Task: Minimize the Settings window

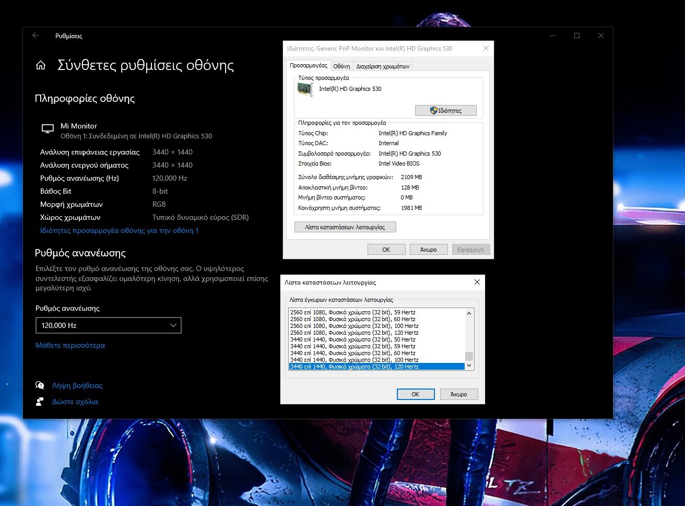Action: click(x=553, y=36)
